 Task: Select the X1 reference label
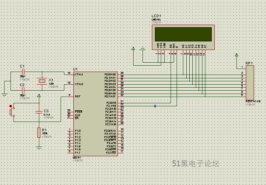(x=51, y=80)
